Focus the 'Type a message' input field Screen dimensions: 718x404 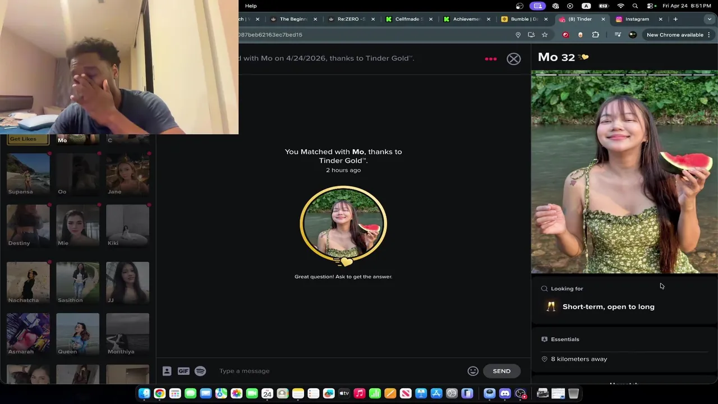339,371
